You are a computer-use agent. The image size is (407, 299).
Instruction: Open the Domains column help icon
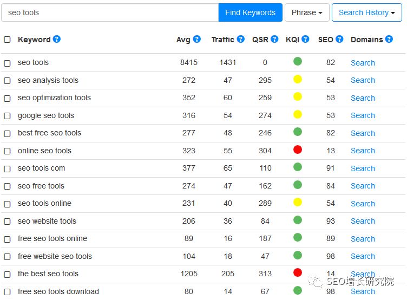coord(389,39)
